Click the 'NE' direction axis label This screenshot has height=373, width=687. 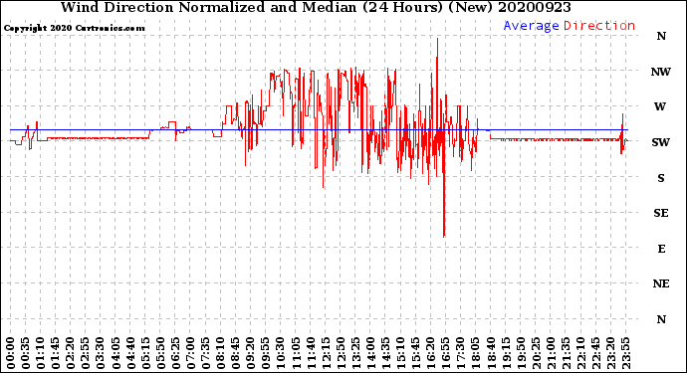click(x=661, y=284)
